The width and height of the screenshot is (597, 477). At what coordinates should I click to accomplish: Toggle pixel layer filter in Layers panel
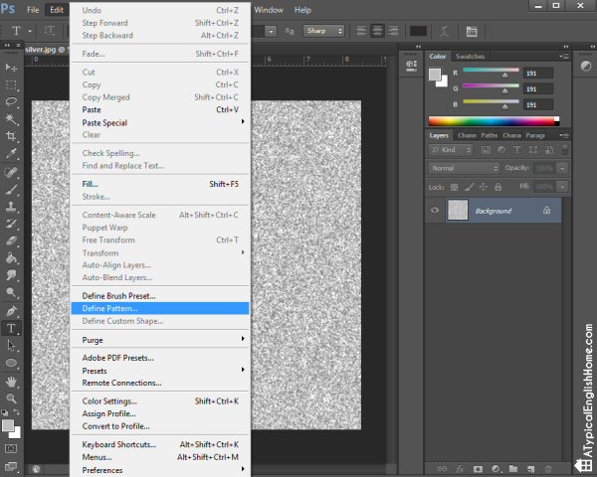pyautogui.click(x=486, y=150)
